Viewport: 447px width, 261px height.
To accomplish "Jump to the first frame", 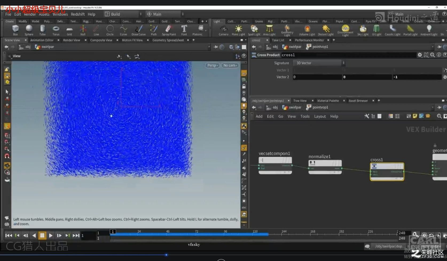I will [x=9, y=235].
